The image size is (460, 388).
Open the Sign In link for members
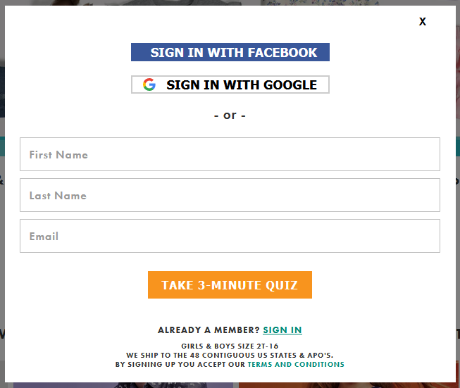[282, 330]
